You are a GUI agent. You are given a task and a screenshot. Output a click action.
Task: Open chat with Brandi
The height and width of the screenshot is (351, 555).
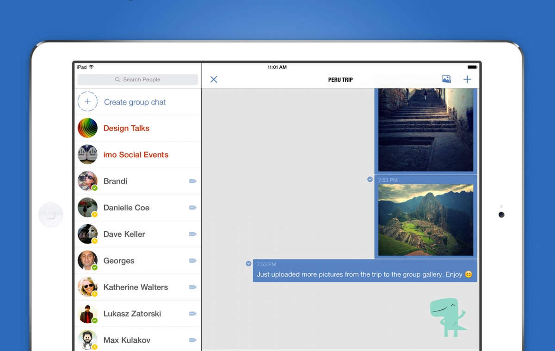(x=138, y=181)
